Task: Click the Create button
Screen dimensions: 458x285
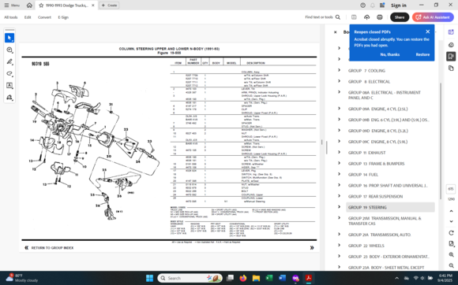Action: tap(109, 6)
